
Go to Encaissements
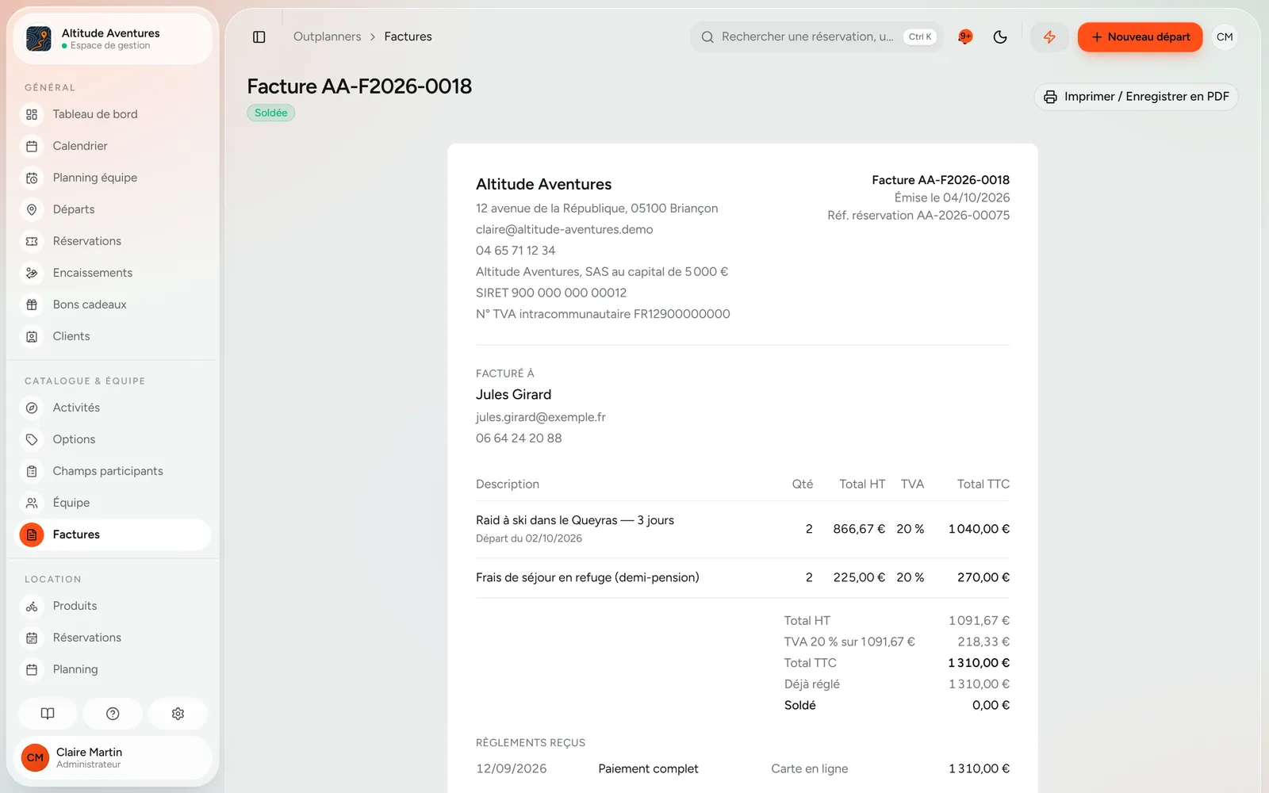click(x=114, y=273)
